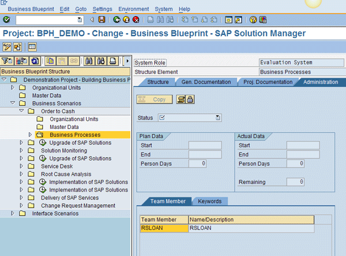
Task: Open the Environment menu
Action: coord(133,9)
